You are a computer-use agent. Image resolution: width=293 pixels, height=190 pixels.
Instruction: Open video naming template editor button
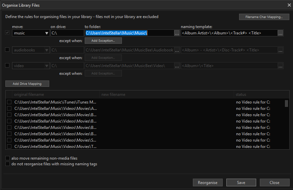click(280, 66)
